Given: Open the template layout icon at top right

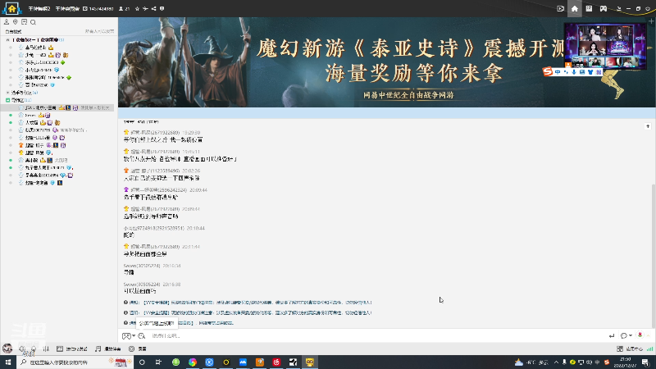Looking at the screenshot, I should pyautogui.click(x=589, y=8).
